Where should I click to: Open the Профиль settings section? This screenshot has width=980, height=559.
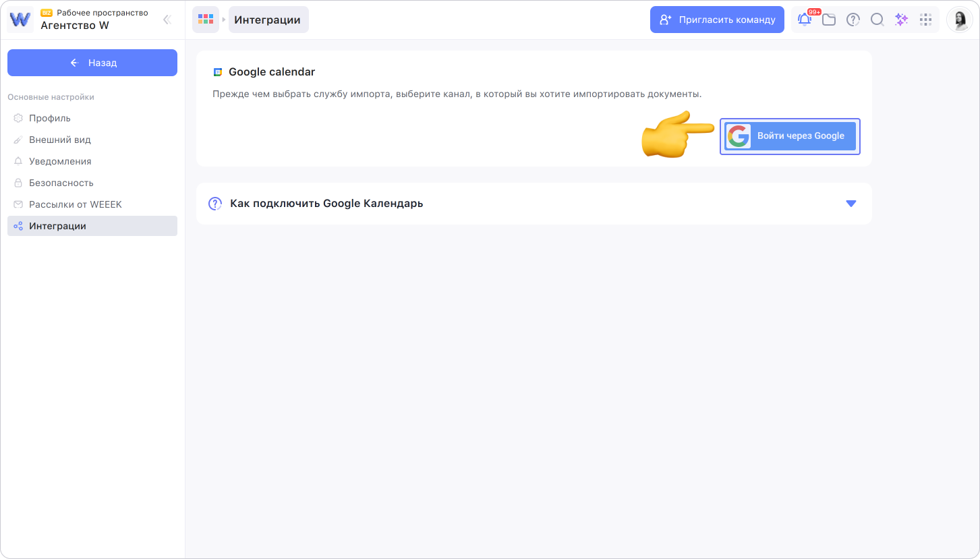coord(49,118)
